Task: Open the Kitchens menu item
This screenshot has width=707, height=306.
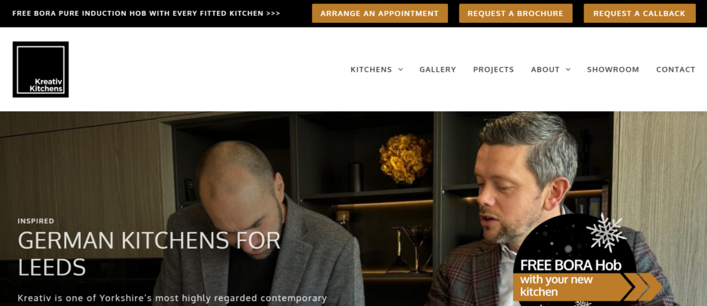Action: pos(371,70)
